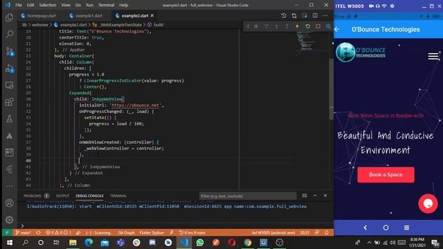Open the Run and Debug view
The width and height of the screenshot is (443, 249).
pos(9,68)
